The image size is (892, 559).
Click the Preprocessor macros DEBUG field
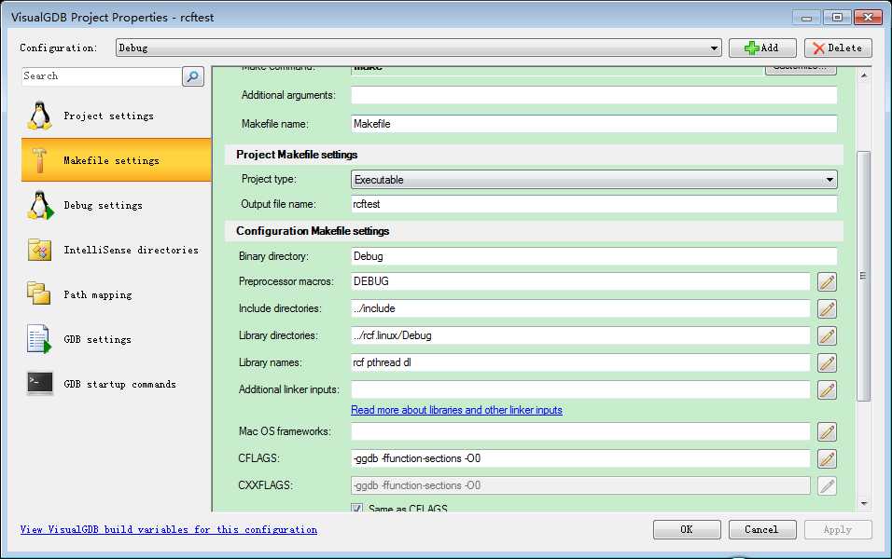click(x=580, y=281)
